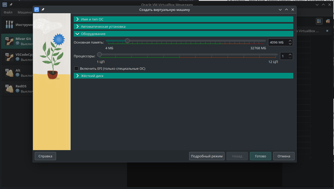Click the power state icon next to Mivar Git
This screenshot has height=189, width=334.
click(17, 44)
